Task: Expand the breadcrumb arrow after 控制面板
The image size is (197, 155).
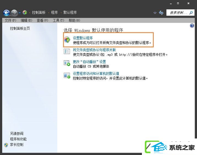Action: point(48,13)
